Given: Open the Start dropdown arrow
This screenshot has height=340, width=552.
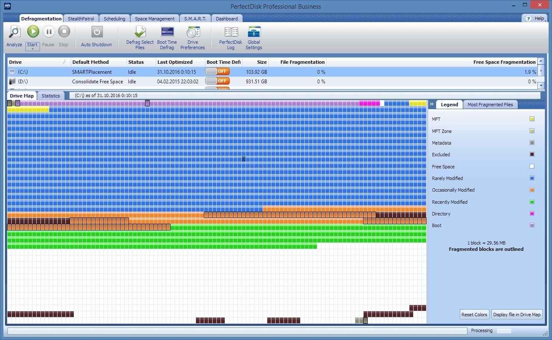Looking at the screenshot, I should pyautogui.click(x=33, y=49).
